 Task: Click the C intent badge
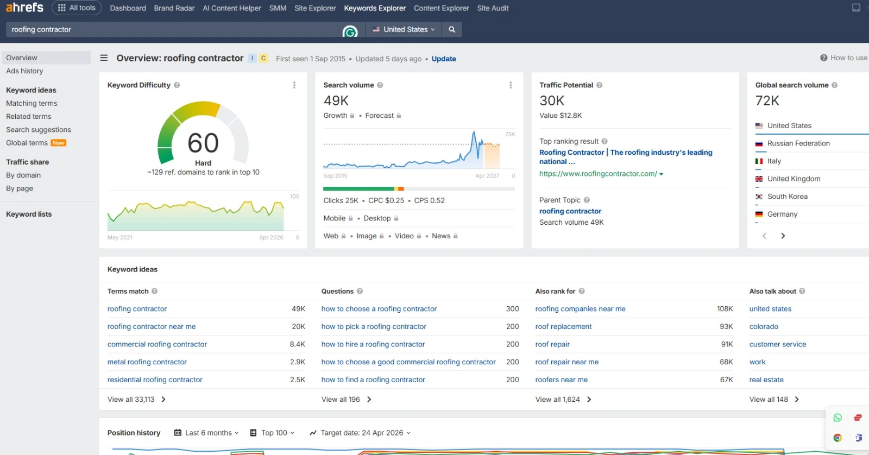[x=263, y=58]
